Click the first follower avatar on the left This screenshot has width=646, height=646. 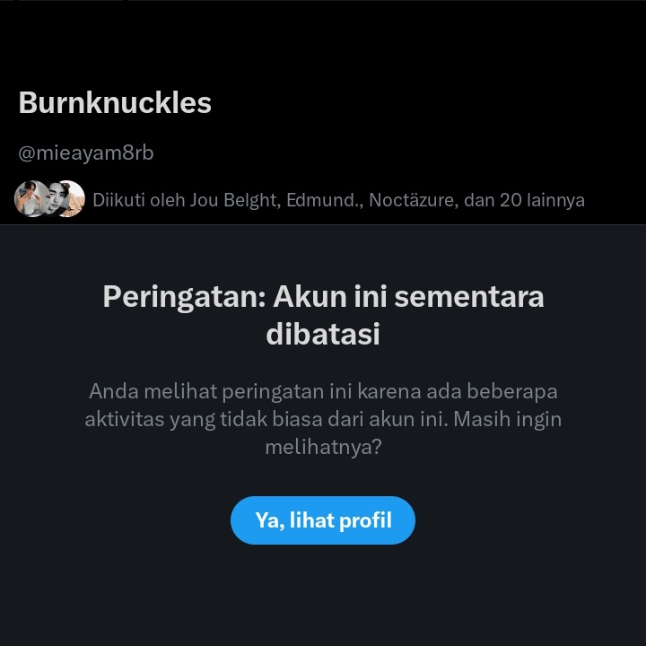coord(29,199)
